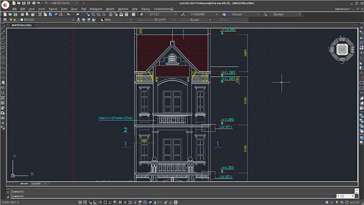Toggle layer freeze sun icon beside KTHUOC

tap(15, 20)
